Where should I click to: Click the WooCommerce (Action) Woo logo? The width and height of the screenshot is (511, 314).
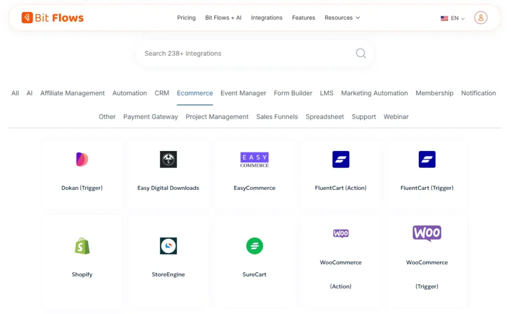[x=341, y=233]
